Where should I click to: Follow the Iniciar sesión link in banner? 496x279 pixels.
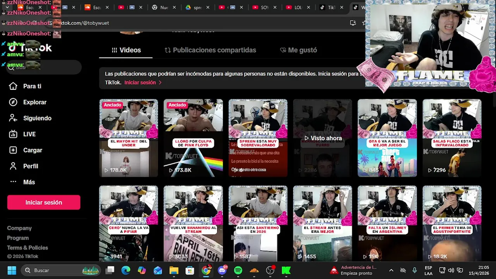point(143,83)
